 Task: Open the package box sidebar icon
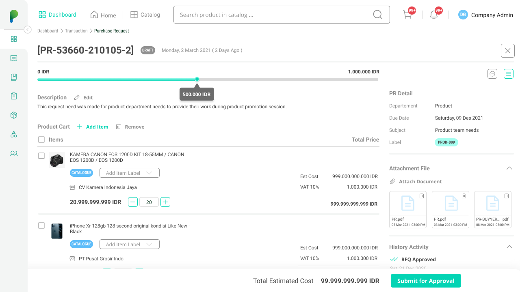point(14,115)
